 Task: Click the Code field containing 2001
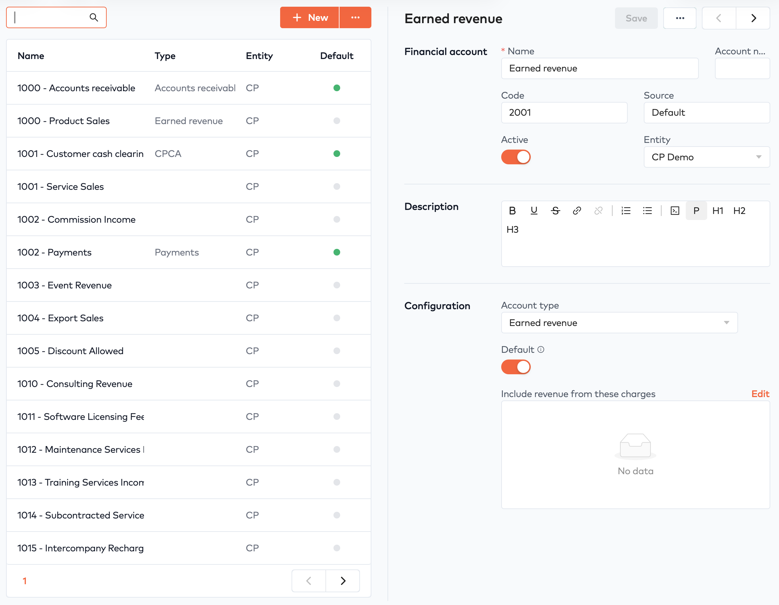pos(564,113)
